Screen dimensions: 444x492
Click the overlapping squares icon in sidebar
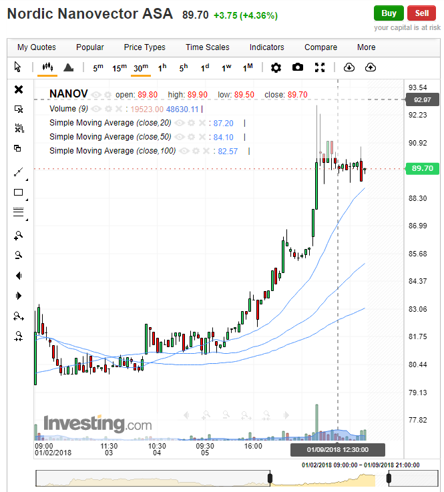click(x=18, y=148)
